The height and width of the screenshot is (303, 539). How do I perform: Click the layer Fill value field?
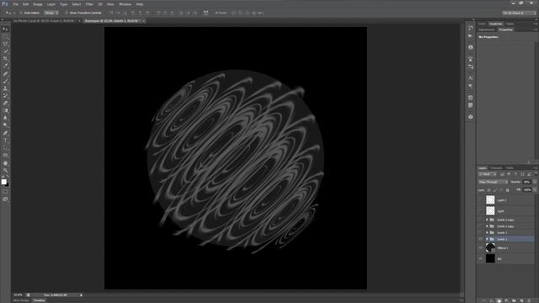[x=527, y=189]
